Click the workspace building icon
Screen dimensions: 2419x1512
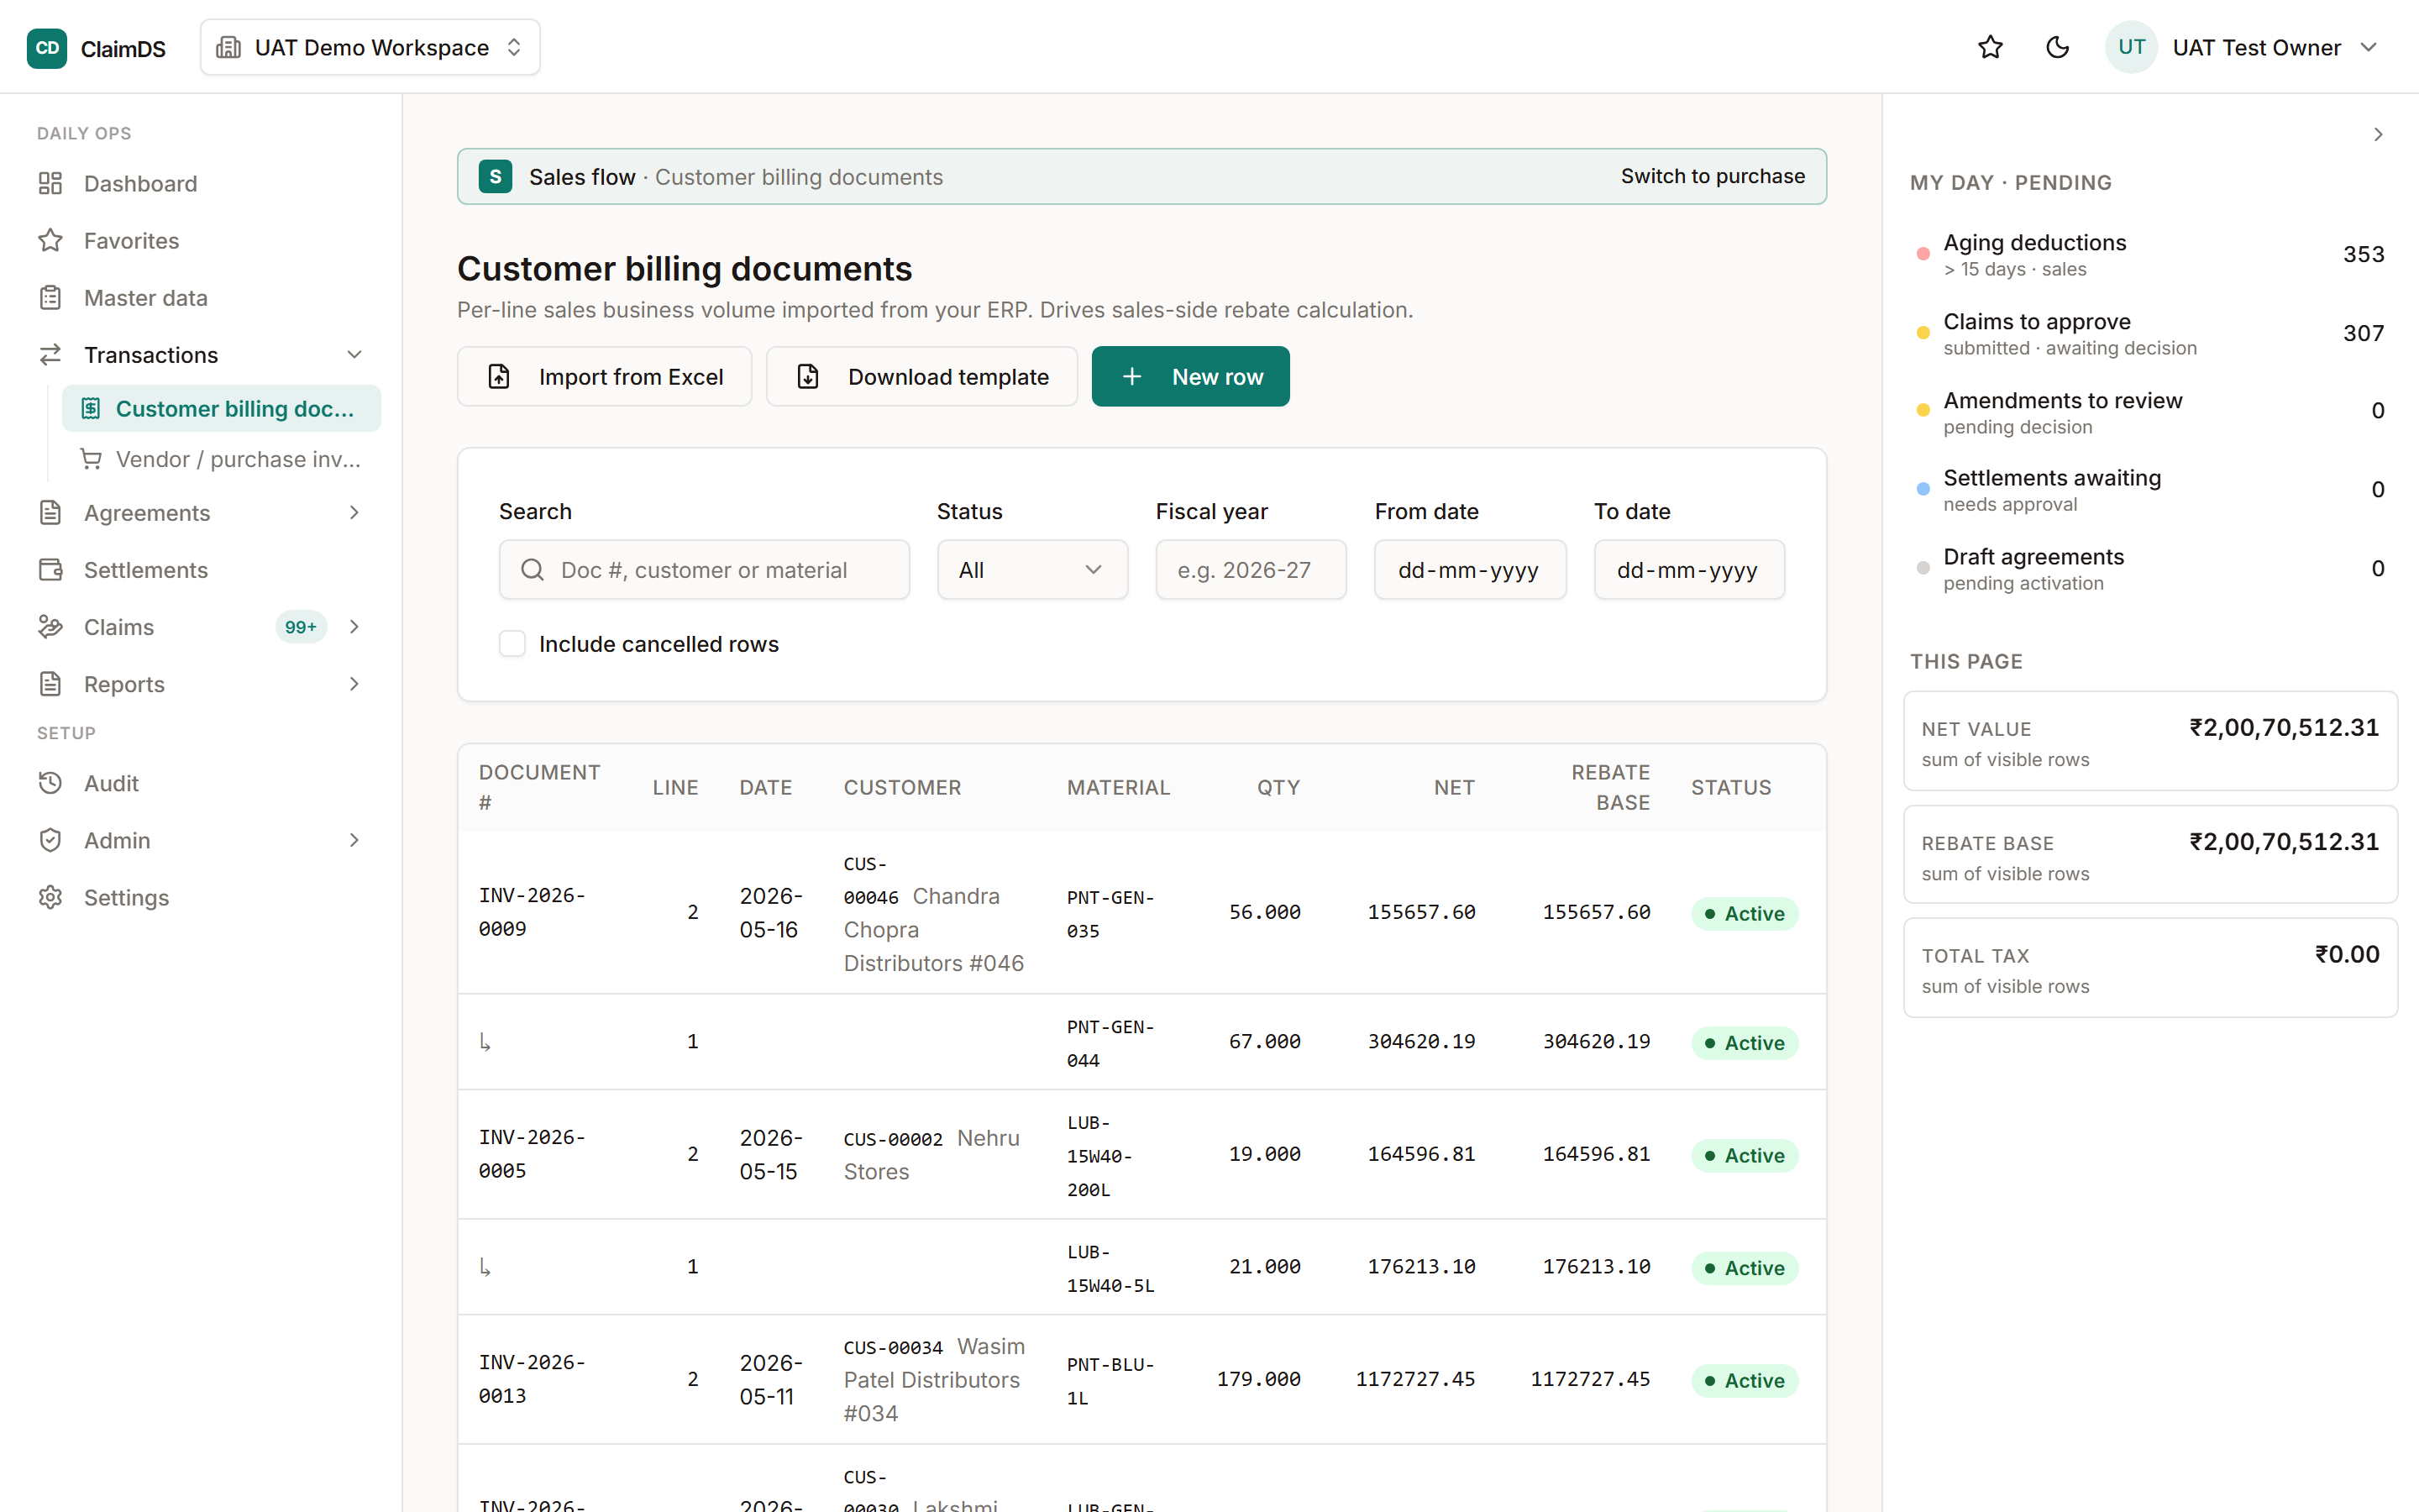coord(229,48)
